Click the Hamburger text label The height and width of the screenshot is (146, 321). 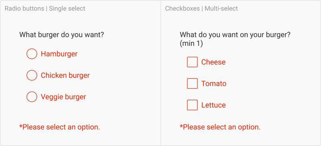59,54
